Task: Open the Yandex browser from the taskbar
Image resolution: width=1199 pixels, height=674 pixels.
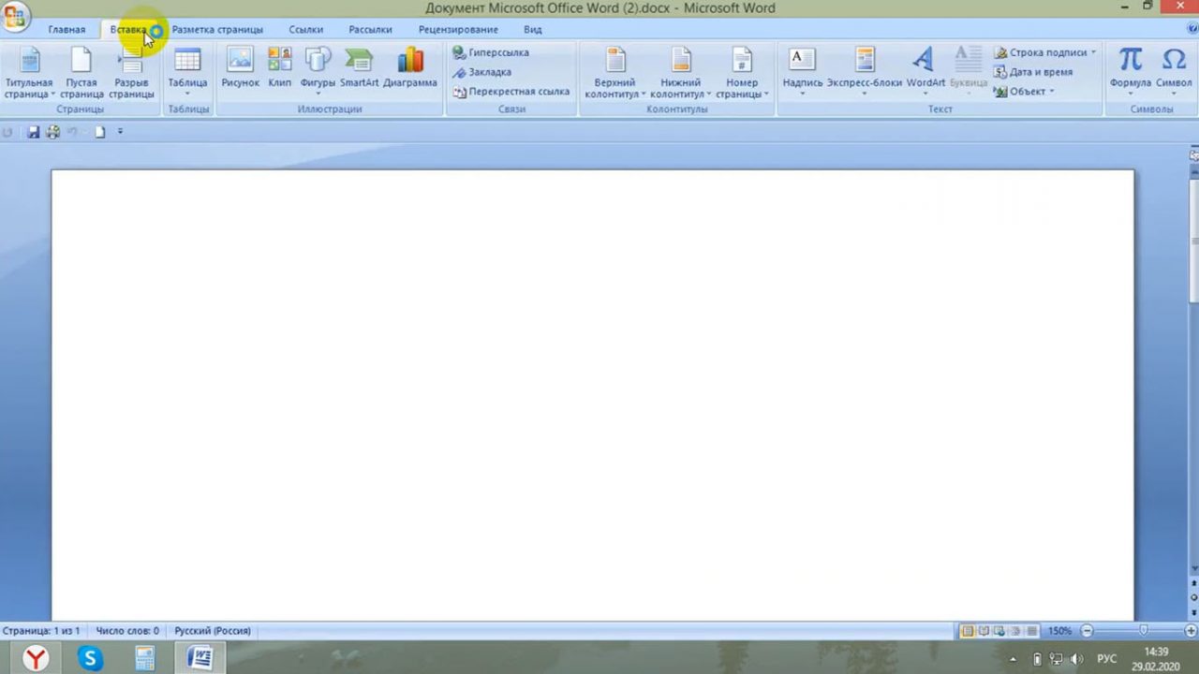Action: [36, 658]
